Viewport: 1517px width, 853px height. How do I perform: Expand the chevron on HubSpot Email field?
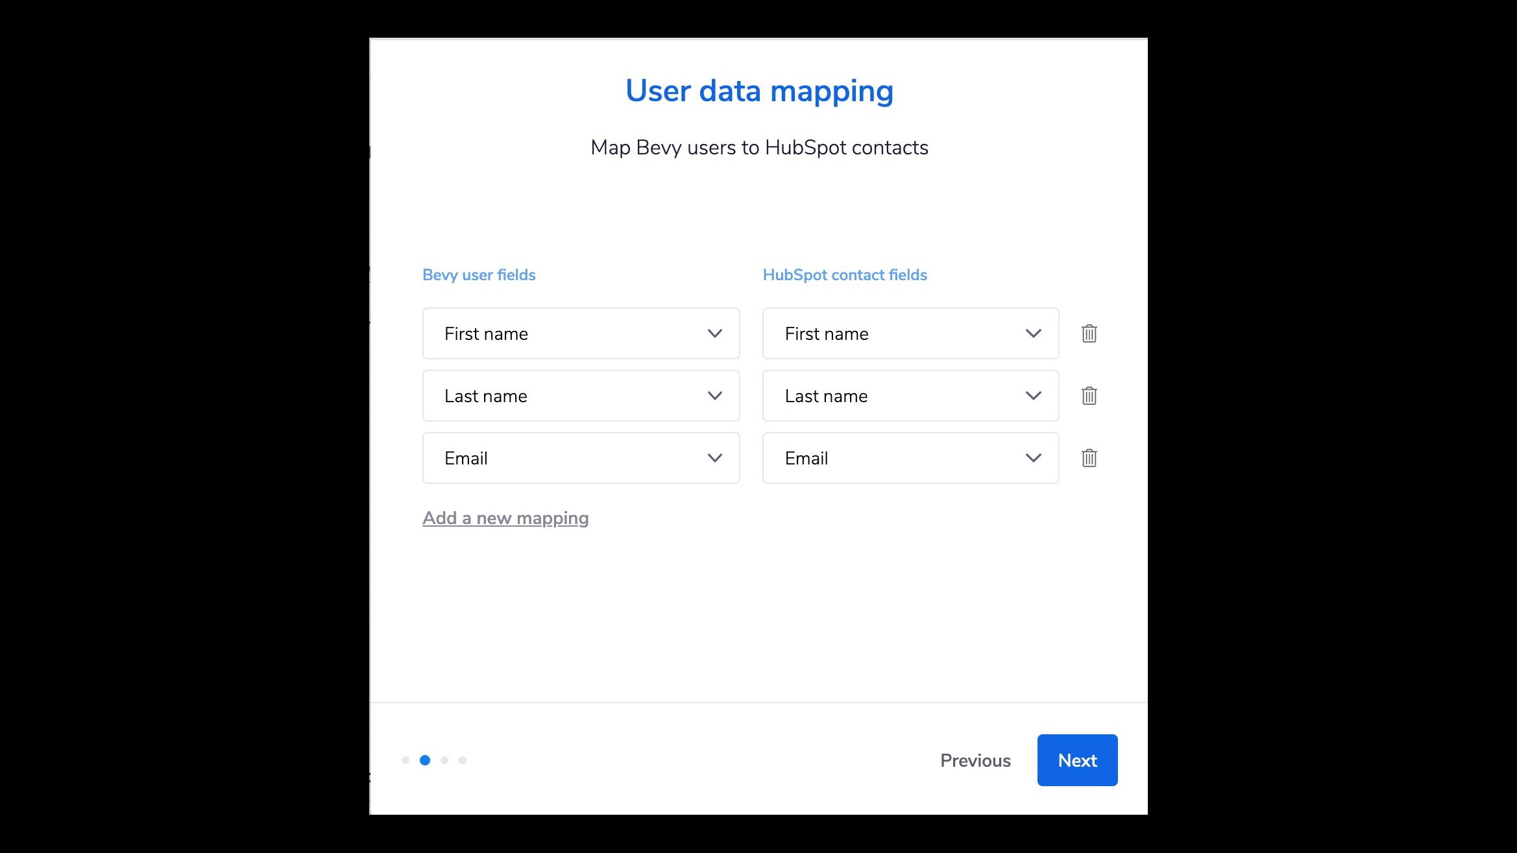(1033, 458)
